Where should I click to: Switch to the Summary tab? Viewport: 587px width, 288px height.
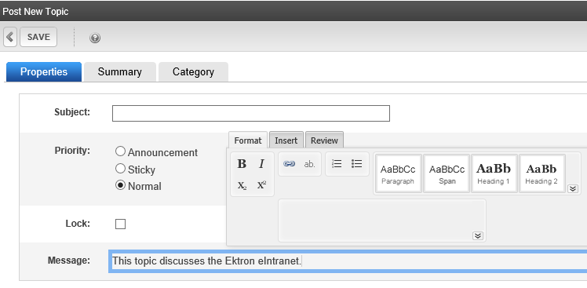point(120,72)
